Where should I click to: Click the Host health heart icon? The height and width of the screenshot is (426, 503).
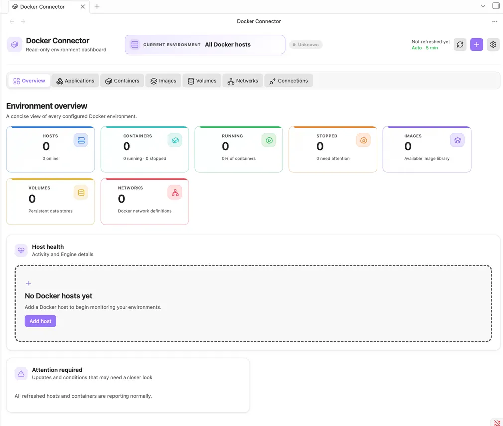tap(21, 250)
